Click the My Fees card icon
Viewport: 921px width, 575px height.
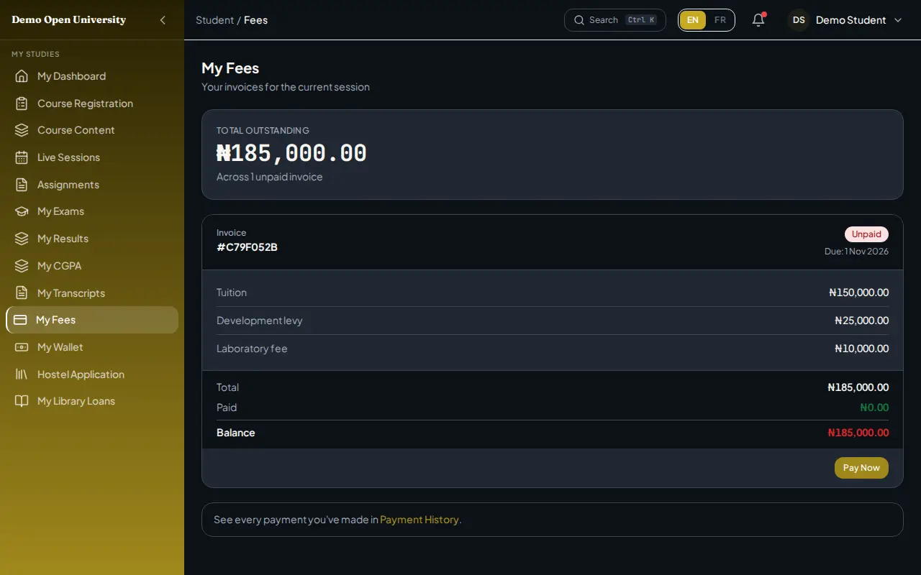click(x=20, y=320)
